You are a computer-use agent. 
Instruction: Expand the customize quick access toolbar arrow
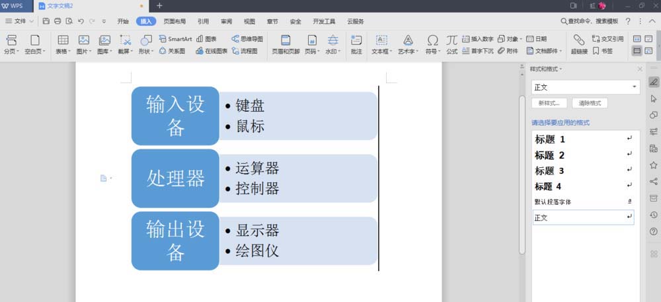(x=104, y=21)
